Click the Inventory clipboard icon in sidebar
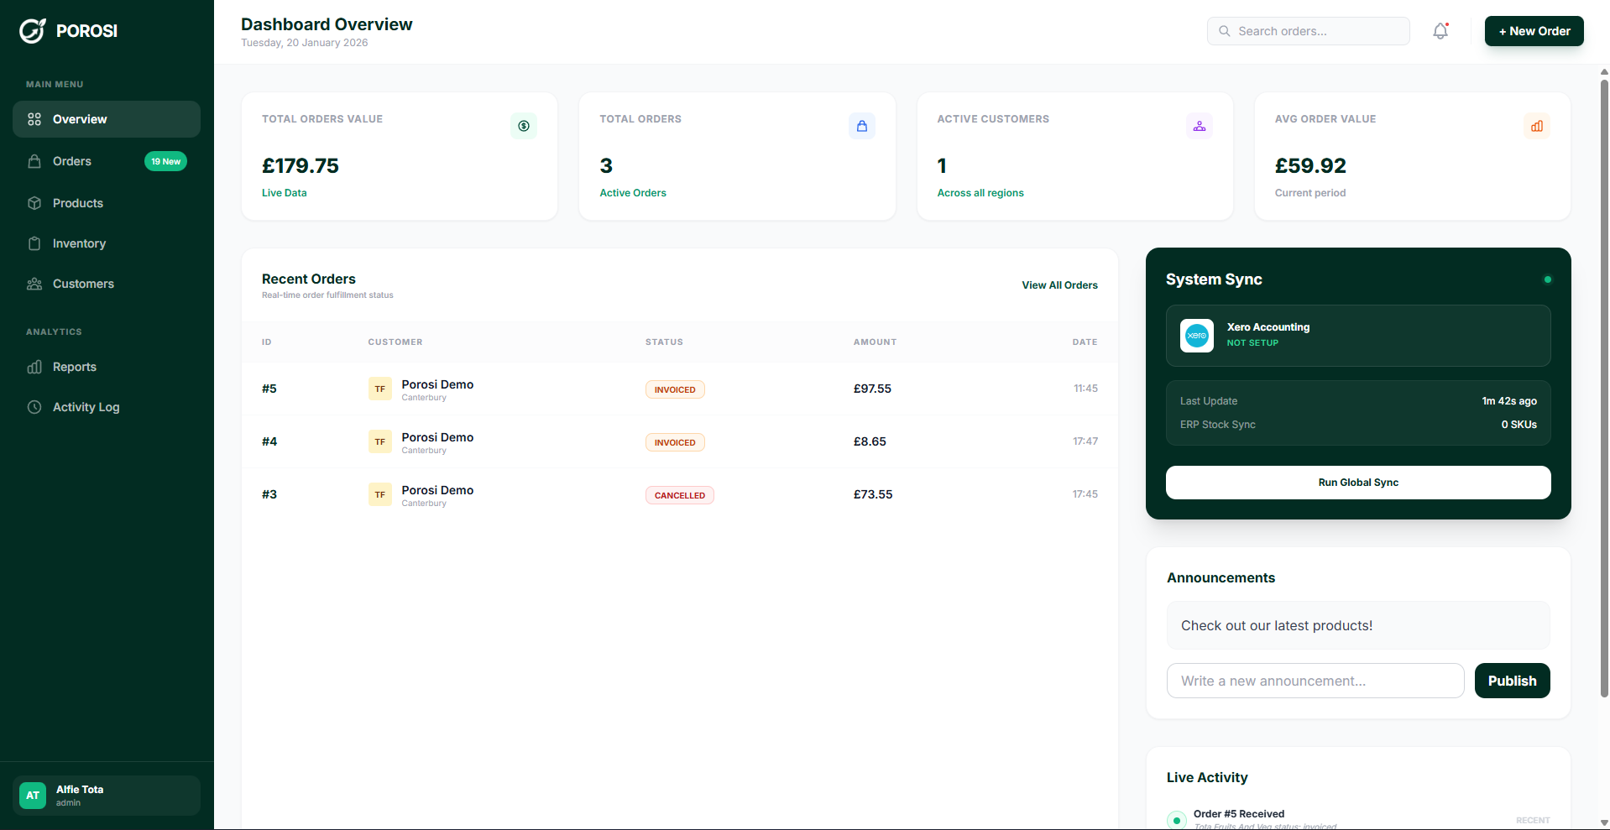The image size is (1610, 830). pyautogui.click(x=34, y=243)
